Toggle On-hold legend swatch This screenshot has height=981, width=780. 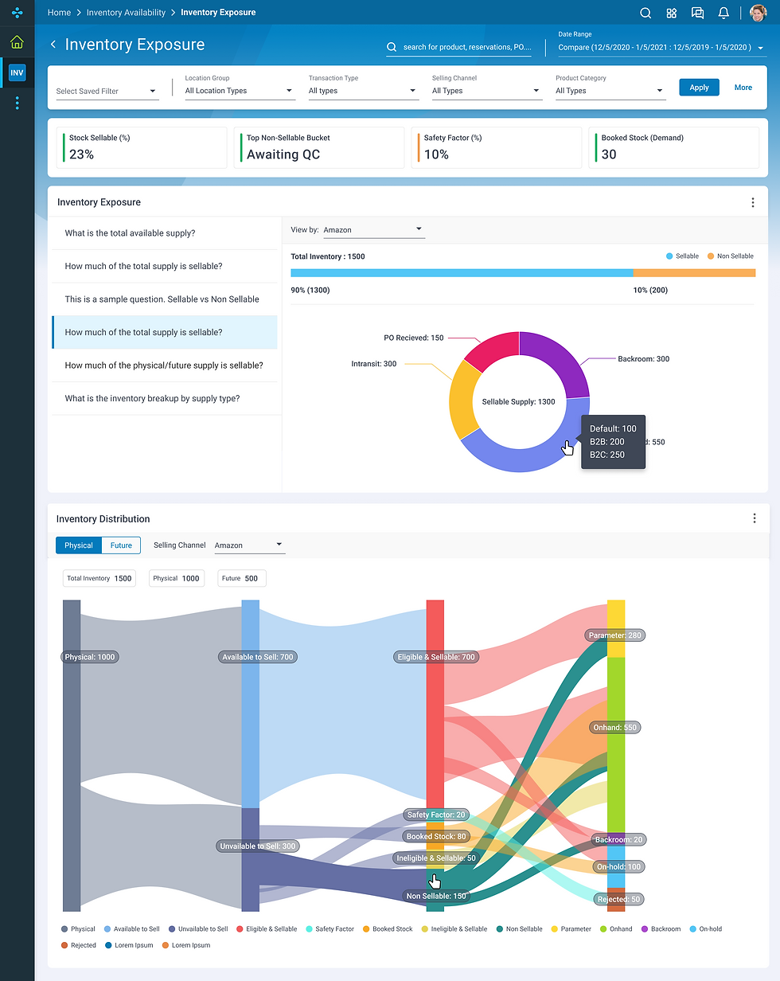pyautogui.click(x=692, y=929)
